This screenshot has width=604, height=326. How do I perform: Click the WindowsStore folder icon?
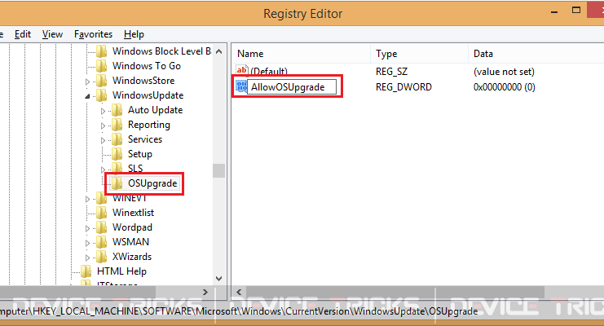click(102, 81)
